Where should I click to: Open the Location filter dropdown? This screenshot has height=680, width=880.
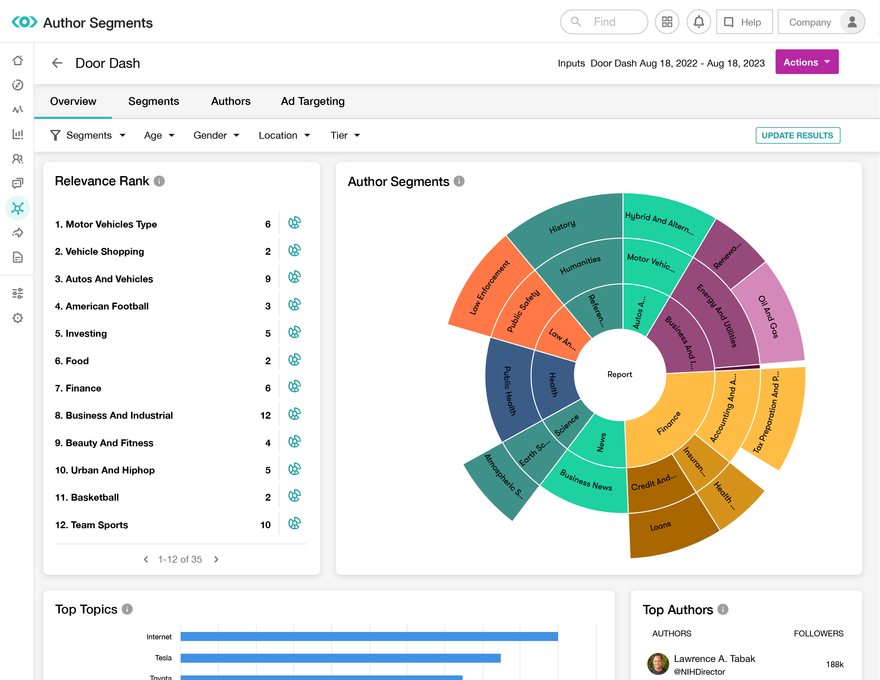click(x=284, y=135)
